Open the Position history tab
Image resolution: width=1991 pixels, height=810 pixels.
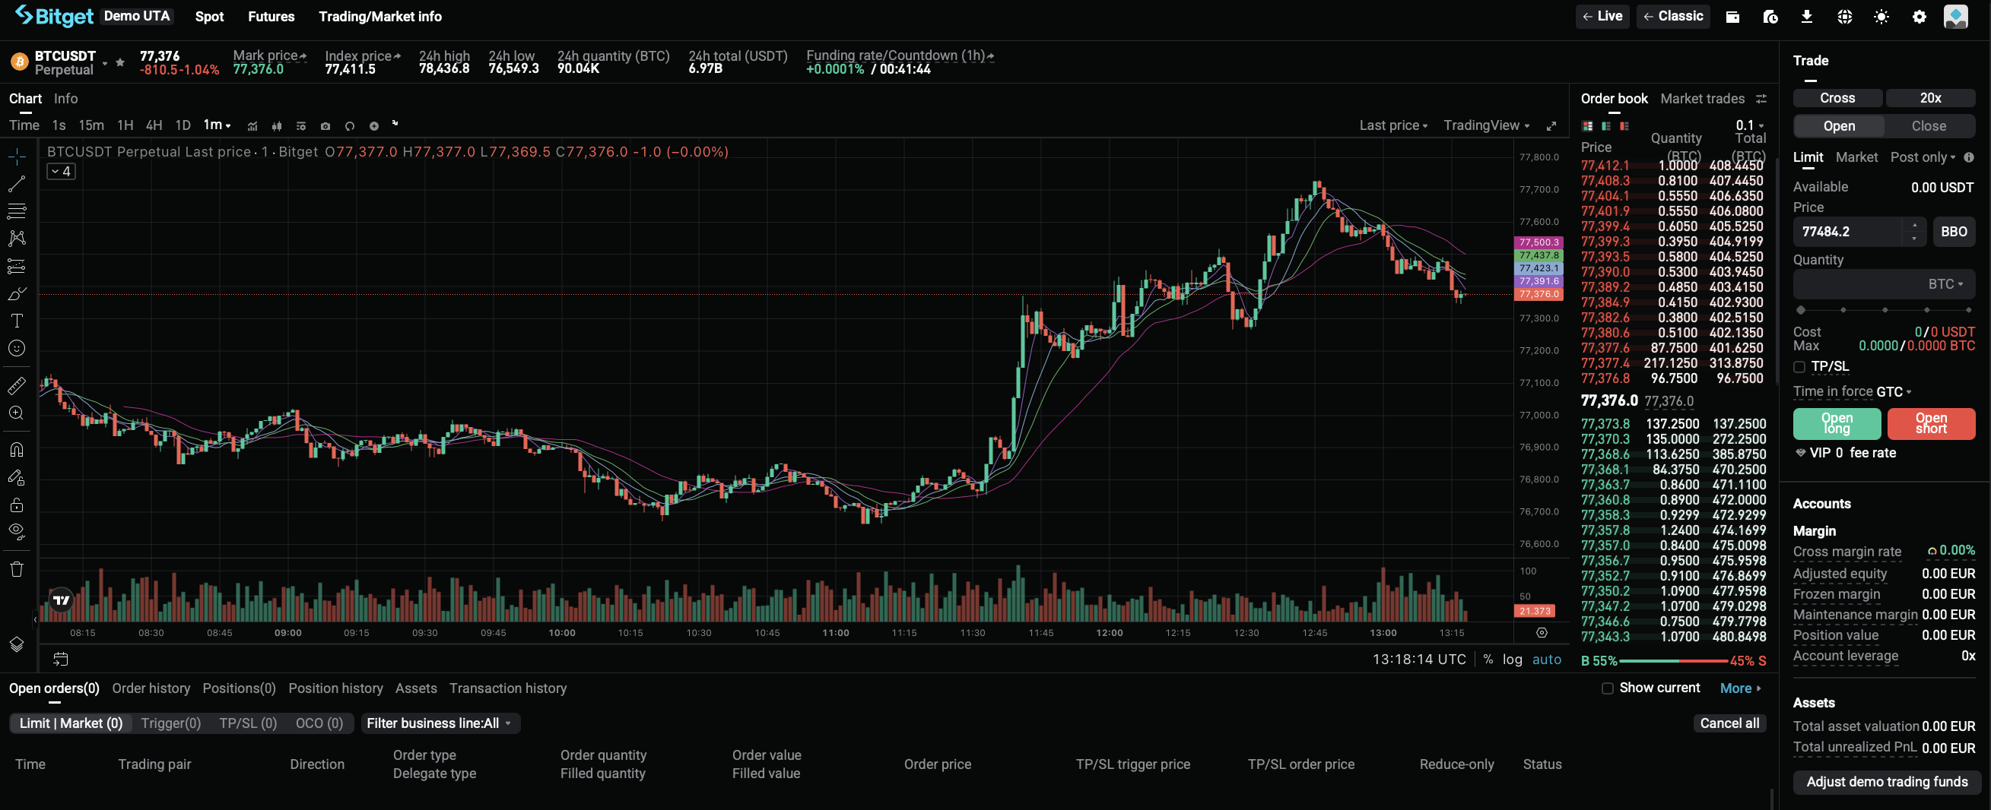coord(335,688)
